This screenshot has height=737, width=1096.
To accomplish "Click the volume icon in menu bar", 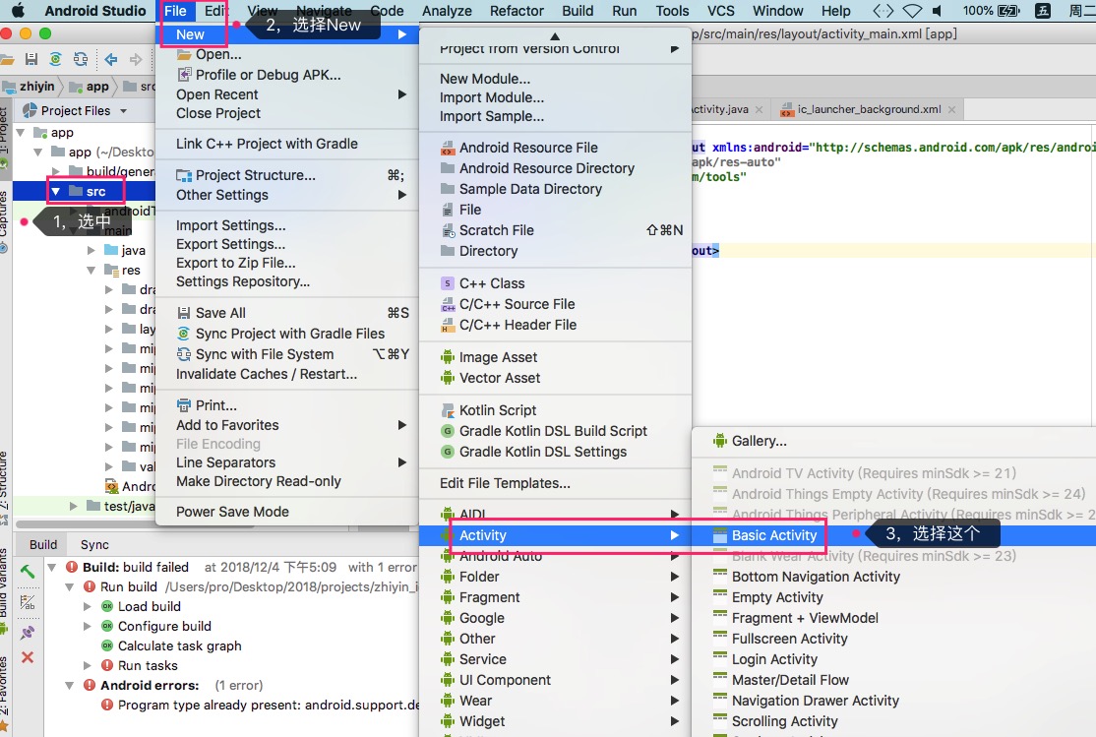I will pyautogui.click(x=938, y=11).
